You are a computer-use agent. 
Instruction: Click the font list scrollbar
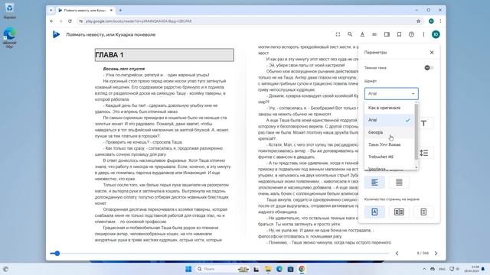(x=416, y=131)
